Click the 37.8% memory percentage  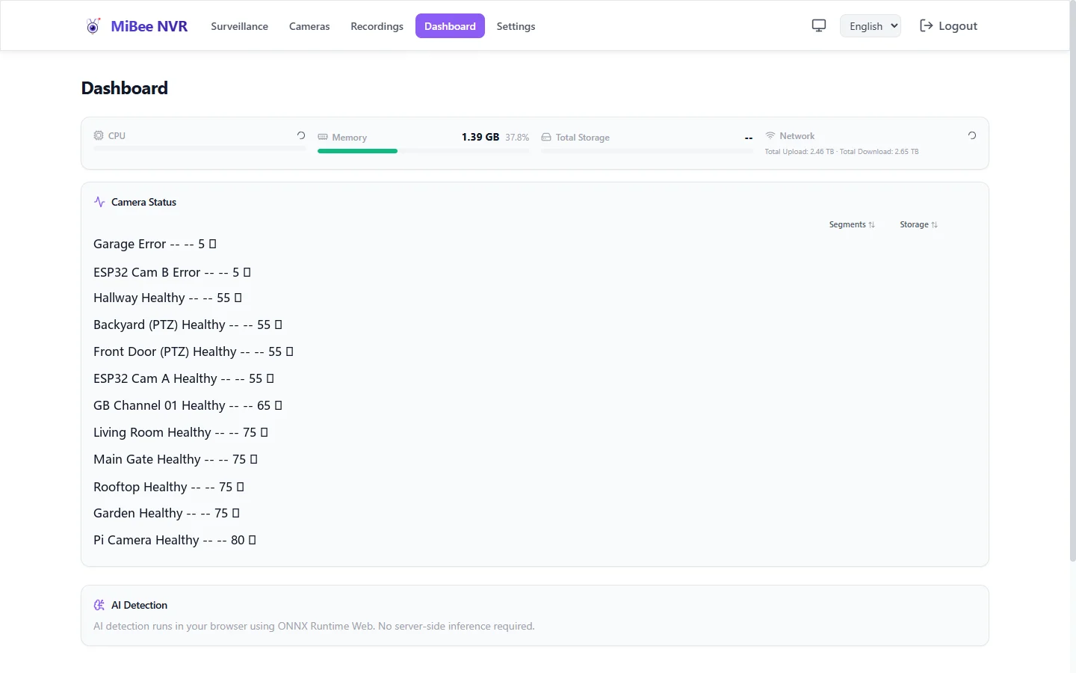517,138
